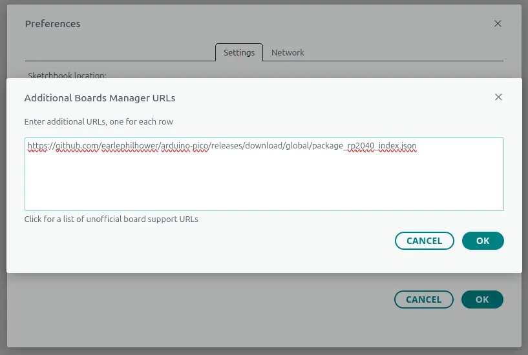This screenshot has width=528, height=355.
Task: Close the Preferences window
Action: coord(498,23)
